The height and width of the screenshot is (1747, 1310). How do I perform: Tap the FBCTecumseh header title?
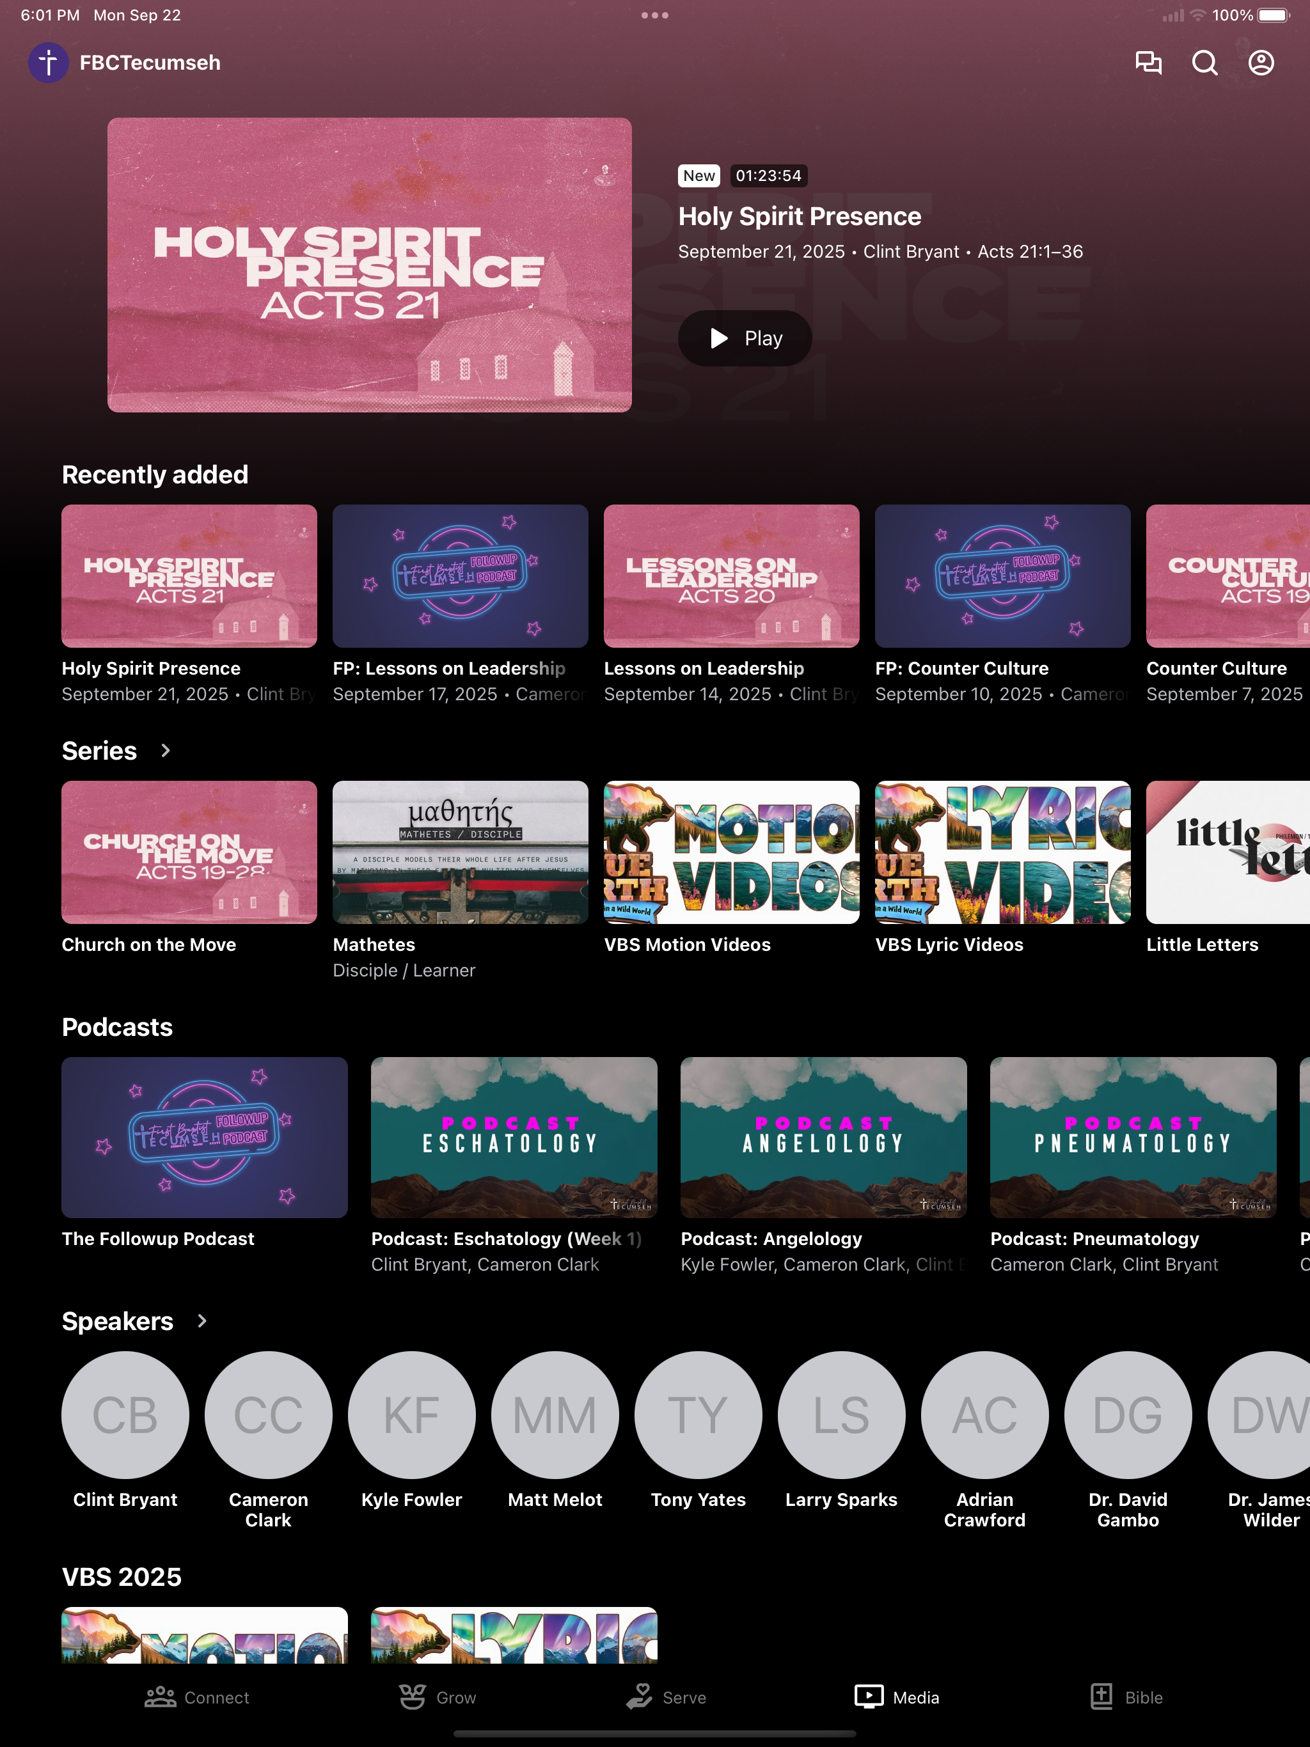coord(150,63)
